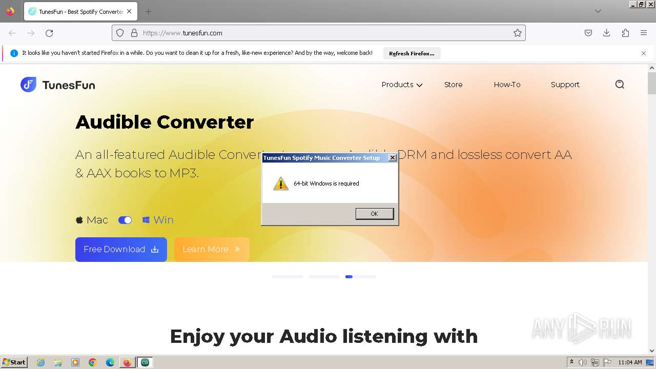
Task: Click the installer setup taskbar icon
Action: [145, 362]
